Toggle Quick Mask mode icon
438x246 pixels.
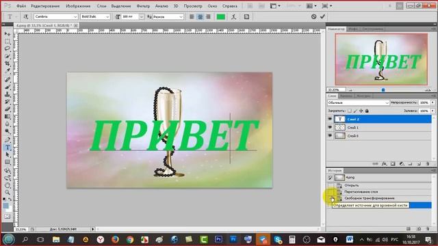pyautogui.click(x=8, y=217)
